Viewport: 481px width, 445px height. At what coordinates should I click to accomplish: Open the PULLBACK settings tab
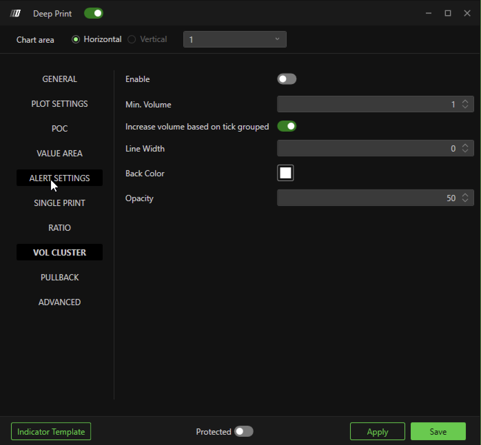60,278
